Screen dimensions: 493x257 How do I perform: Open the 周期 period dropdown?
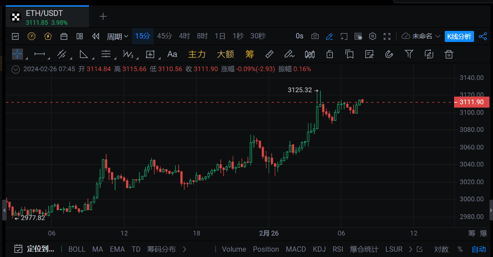(x=117, y=36)
